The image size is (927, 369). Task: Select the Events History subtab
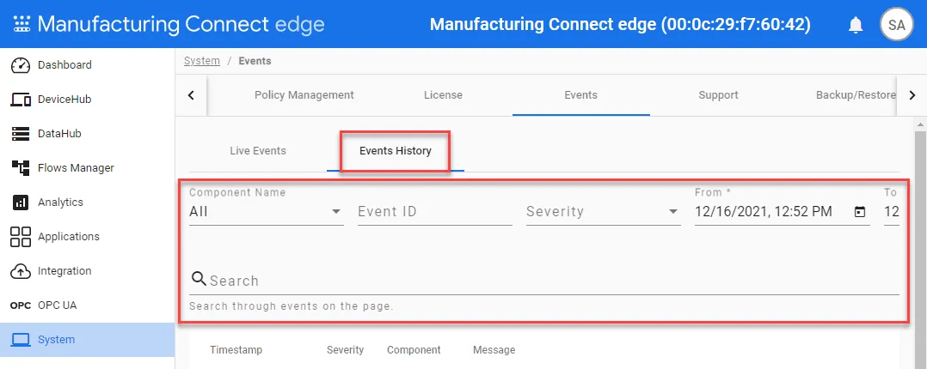tap(396, 150)
